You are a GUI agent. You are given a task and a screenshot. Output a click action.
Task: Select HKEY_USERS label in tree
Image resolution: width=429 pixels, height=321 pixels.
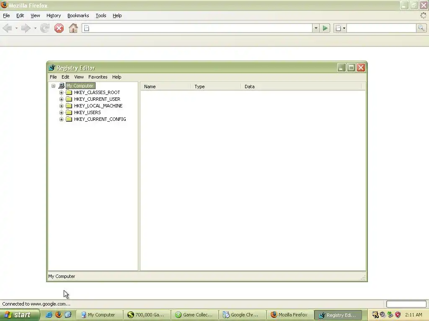click(x=87, y=112)
